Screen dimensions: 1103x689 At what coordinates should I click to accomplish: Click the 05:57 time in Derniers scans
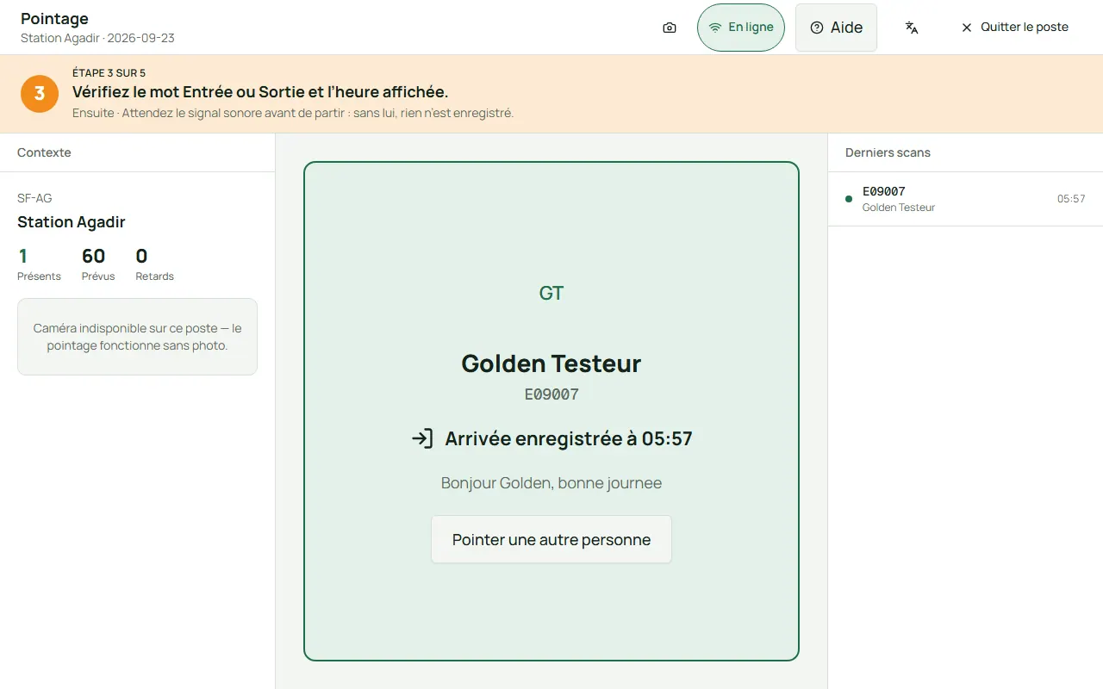click(x=1071, y=199)
